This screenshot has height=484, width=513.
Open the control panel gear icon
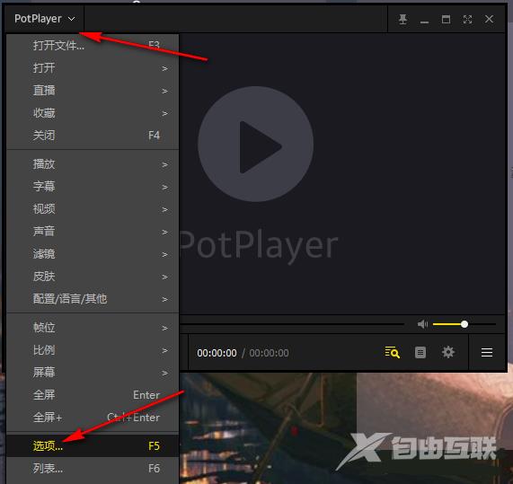coord(448,352)
